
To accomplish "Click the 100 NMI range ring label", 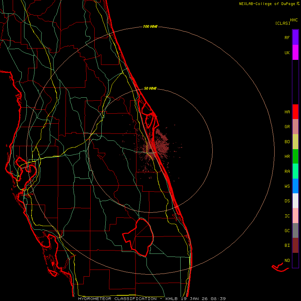I will coord(150,26).
